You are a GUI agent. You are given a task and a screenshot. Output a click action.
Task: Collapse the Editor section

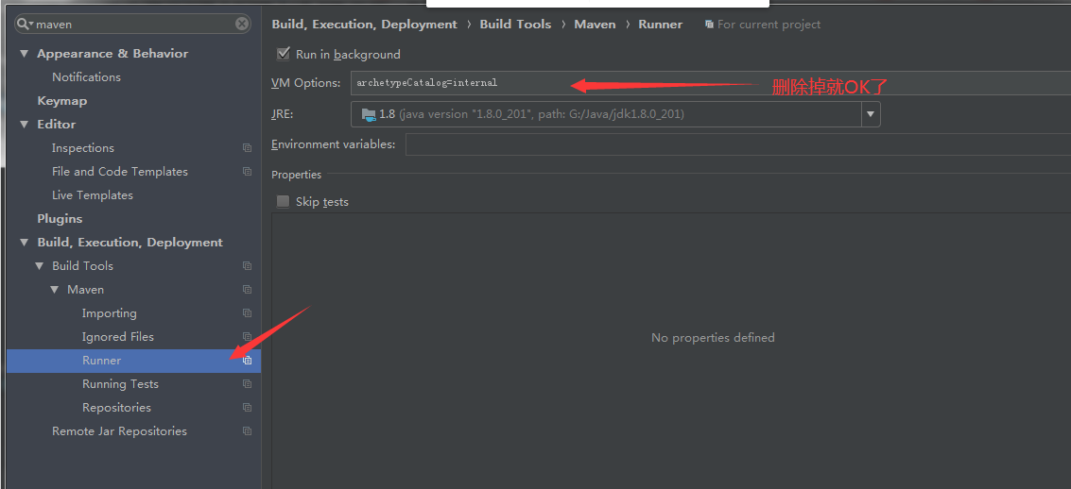click(x=25, y=124)
